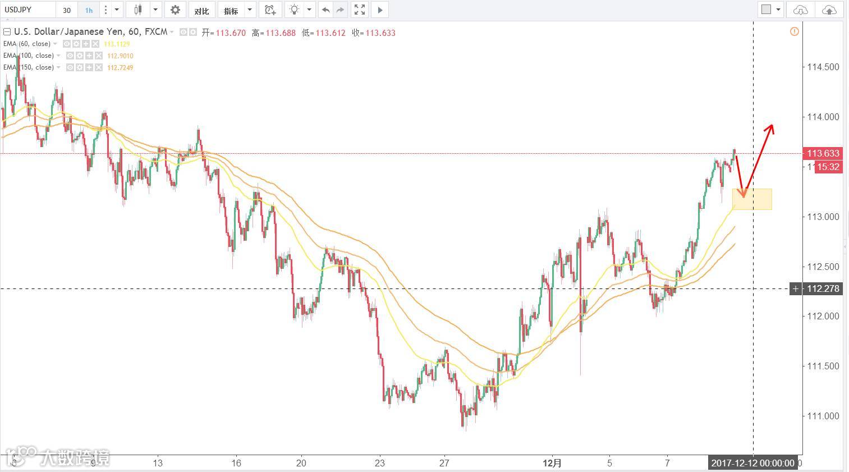
Task: Create a new alert with alarm clock icon
Action: click(270, 10)
